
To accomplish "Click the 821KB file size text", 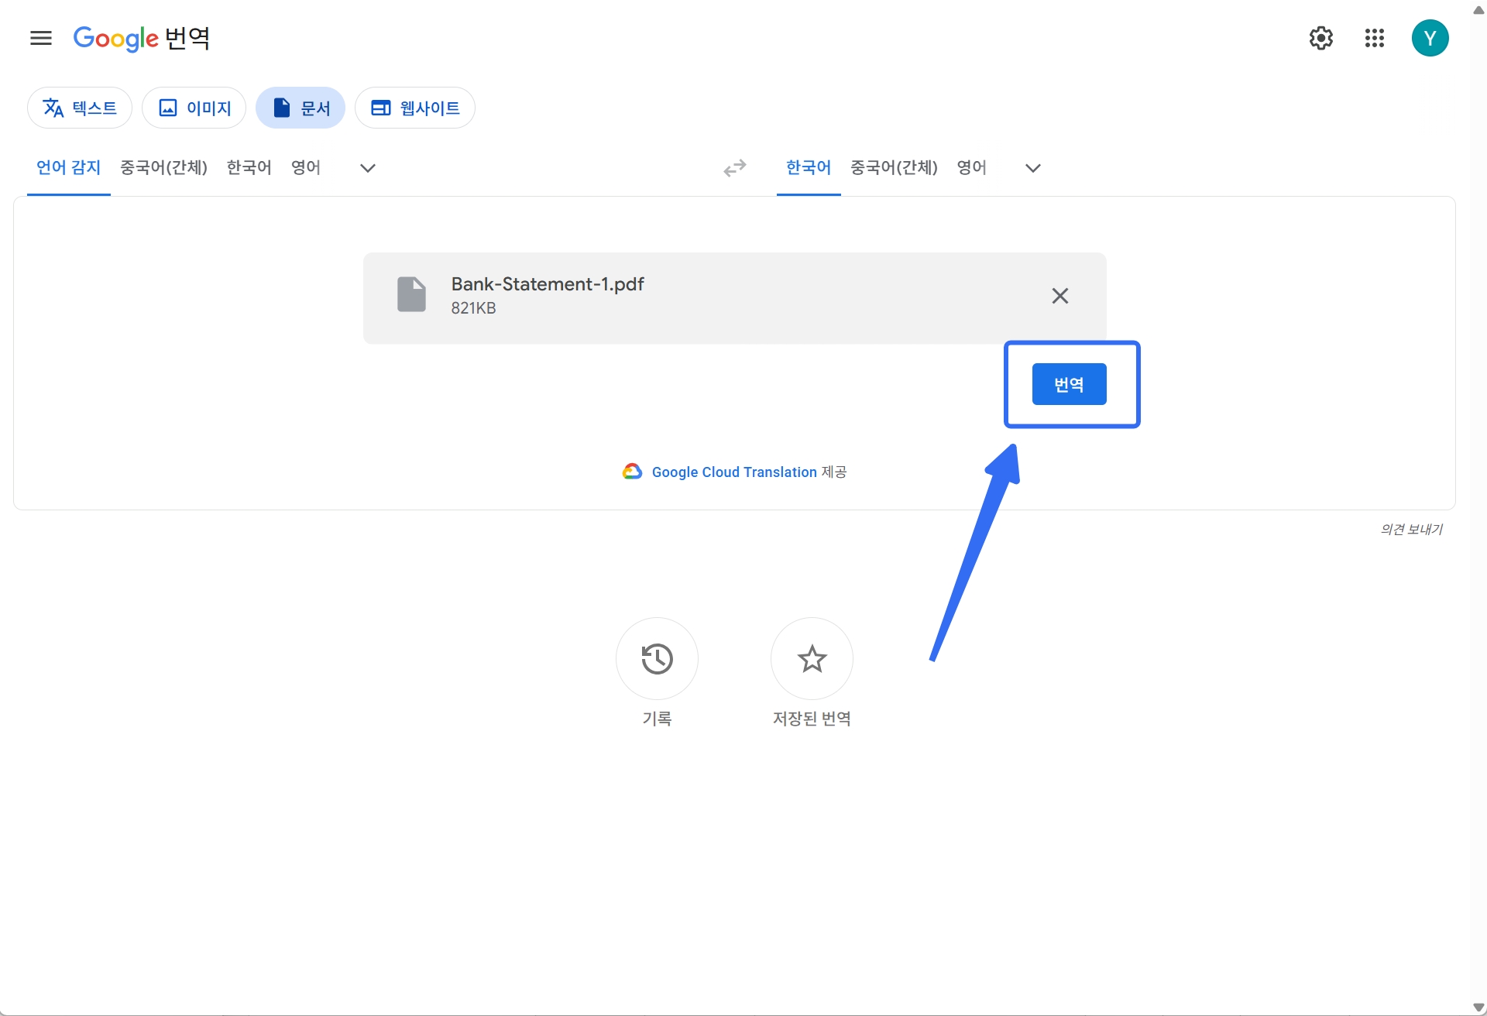I will pyautogui.click(x=474, y=308).
